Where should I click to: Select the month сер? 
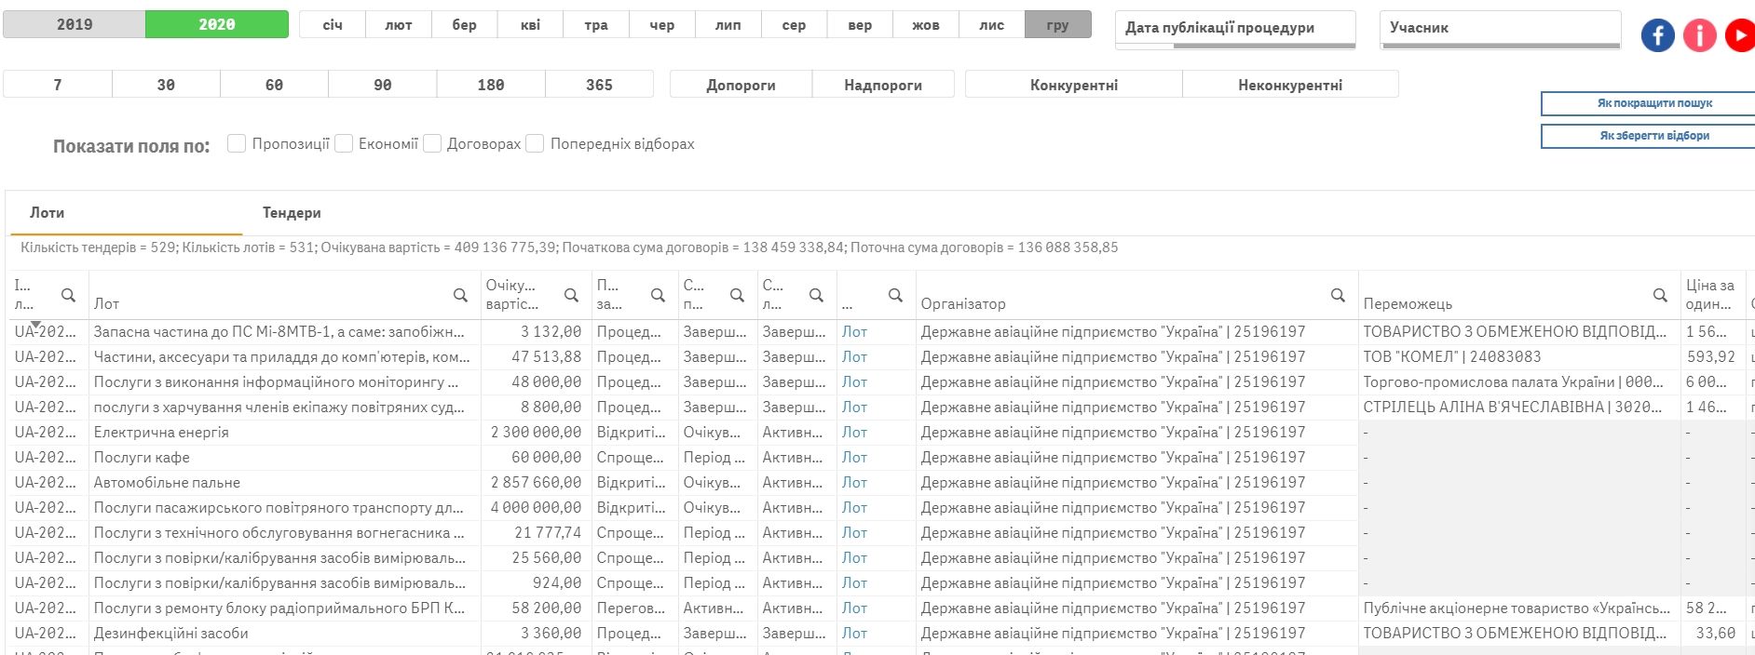[794, 25]
